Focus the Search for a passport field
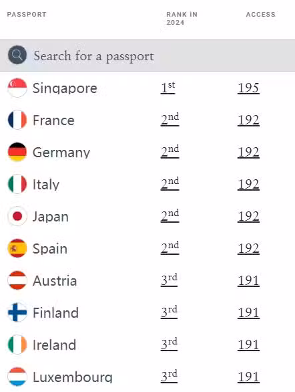The image size is (295, 392). coord(147,56)
